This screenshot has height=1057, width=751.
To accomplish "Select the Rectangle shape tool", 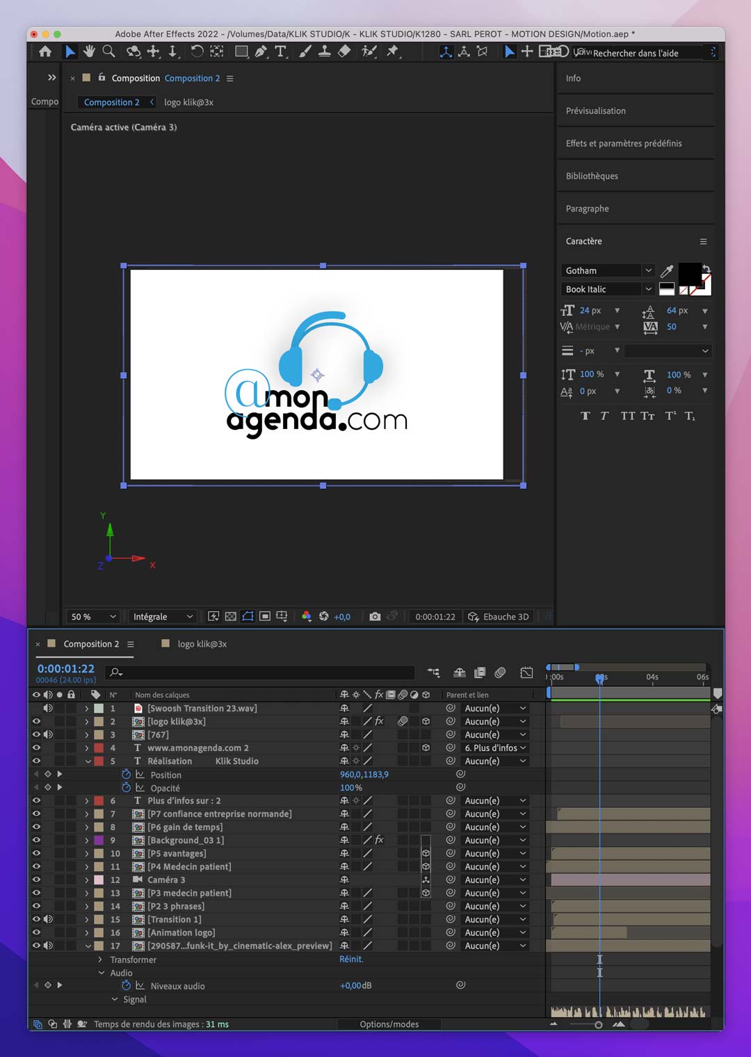I will click(241, 51).
